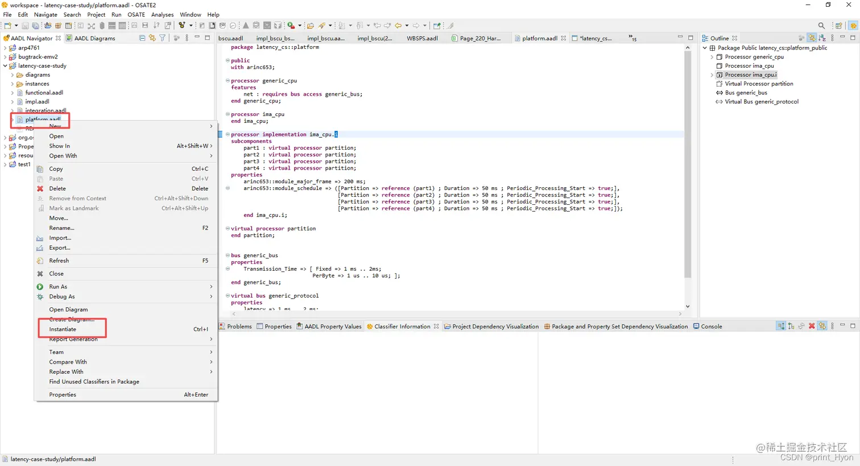Click the Forward navigation arrow in toolbar
Image resolution: width=860 pixels, height=466 pixels.
click(x=416, y=26)
